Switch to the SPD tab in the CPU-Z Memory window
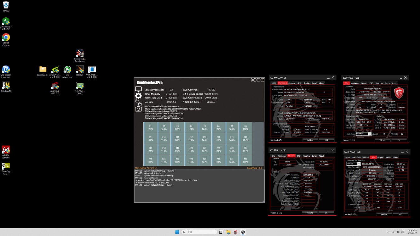420x236 pixels. pos(299,156)
